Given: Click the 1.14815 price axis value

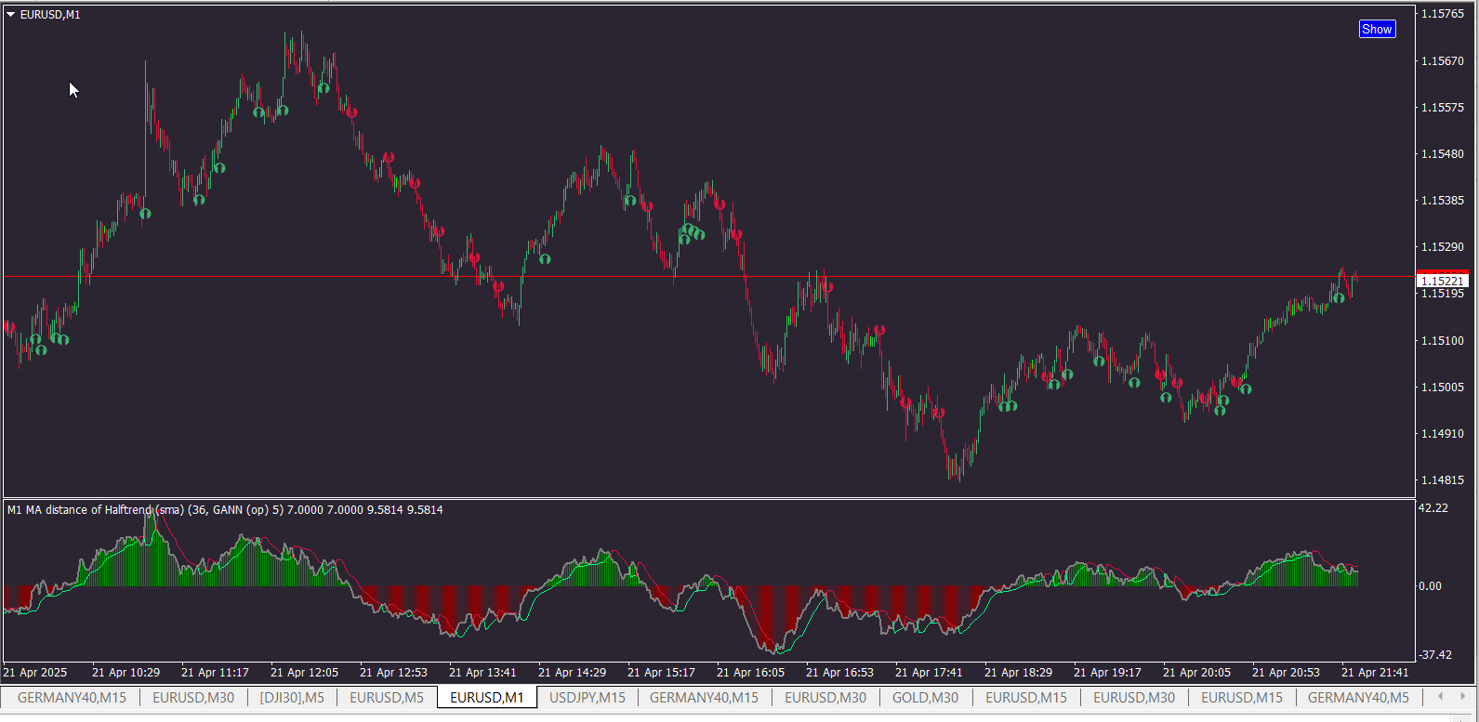Looking at the screenshot, I should [x=1443, y=479].
